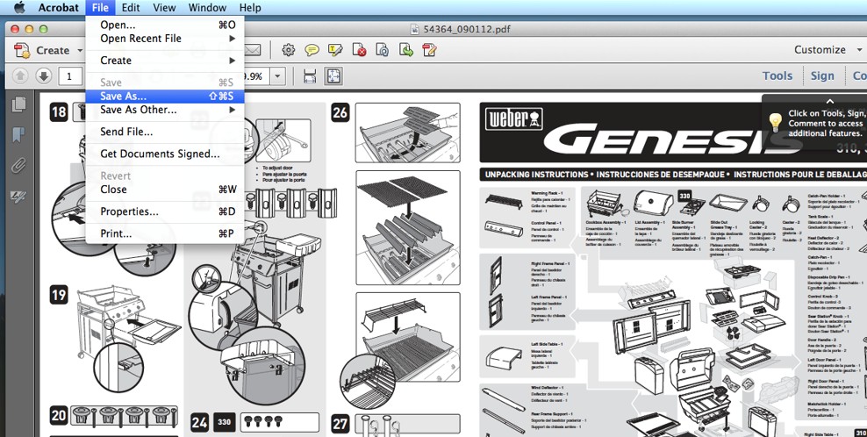Open the Sign pane
The width and height of the screenshot is (867, 437).
pyautogui.click(x=822, y=75)
